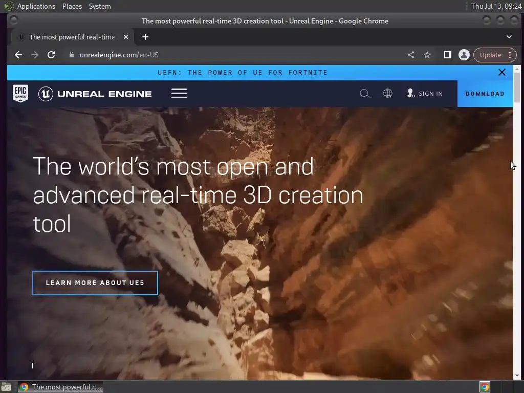Open Chrome side panel

click(447, 55)
